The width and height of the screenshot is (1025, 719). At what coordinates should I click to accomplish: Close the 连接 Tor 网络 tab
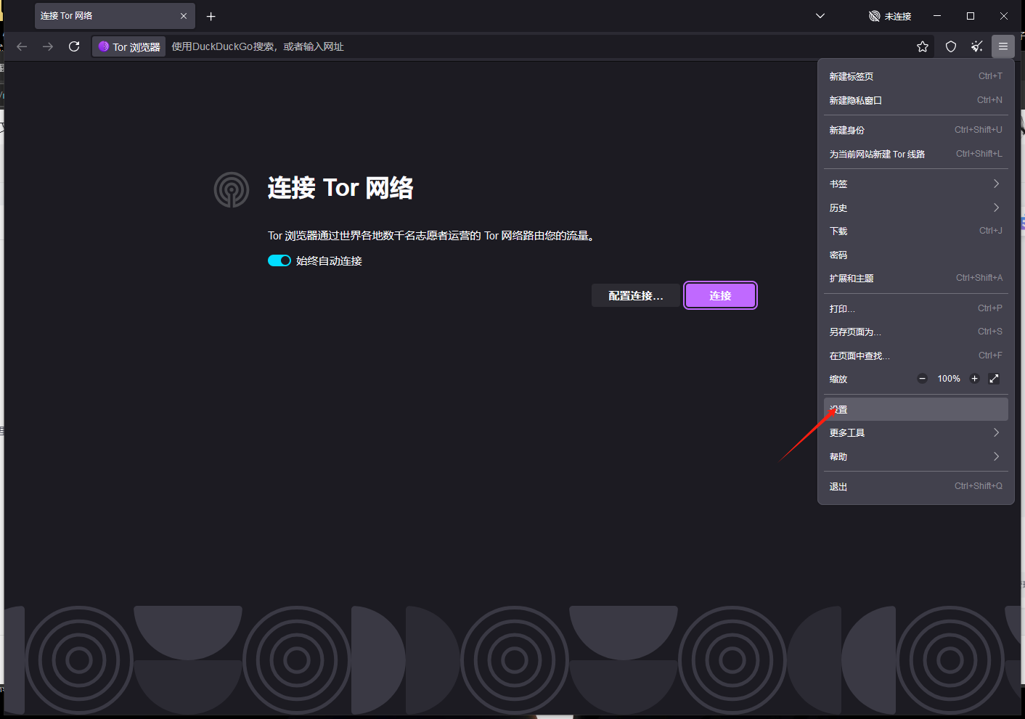(x=184, y=16)
